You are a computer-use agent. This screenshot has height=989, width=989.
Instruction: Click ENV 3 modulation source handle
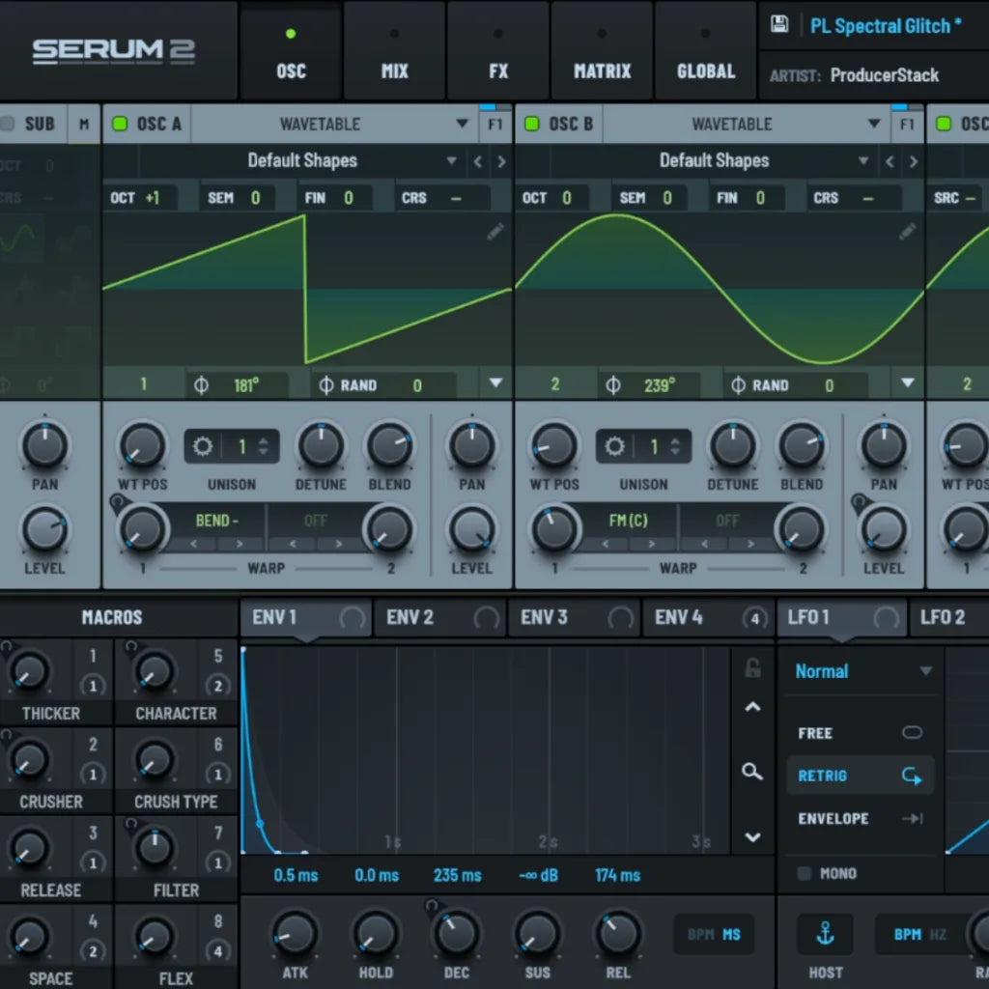pos(621,617)
